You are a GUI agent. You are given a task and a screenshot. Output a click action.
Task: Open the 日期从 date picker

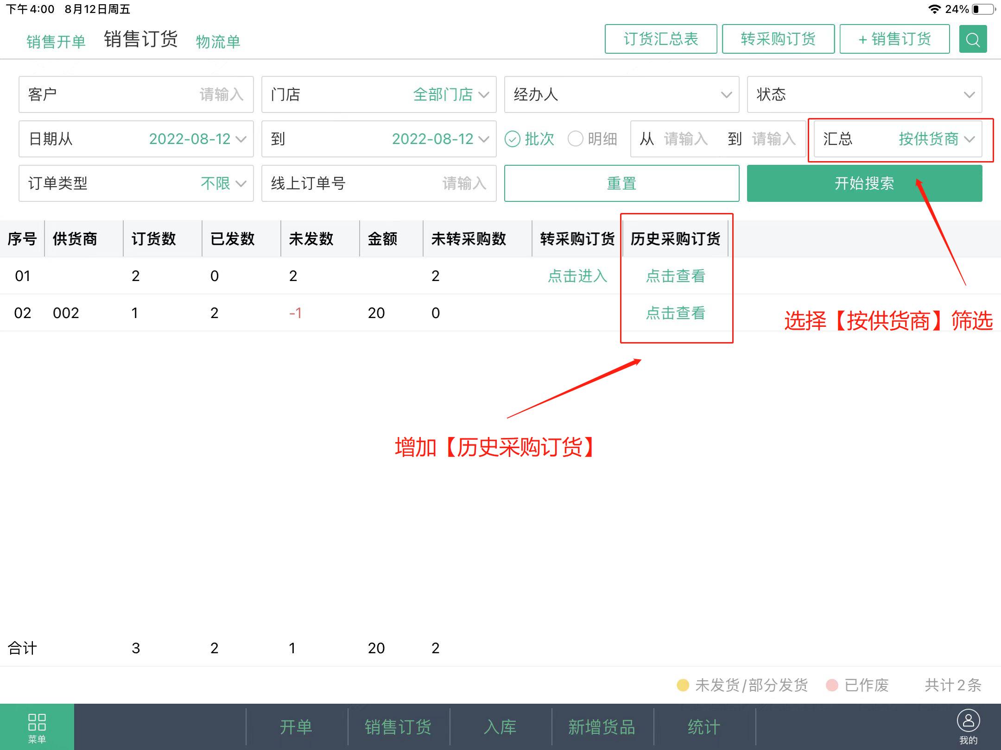(136, 139)
